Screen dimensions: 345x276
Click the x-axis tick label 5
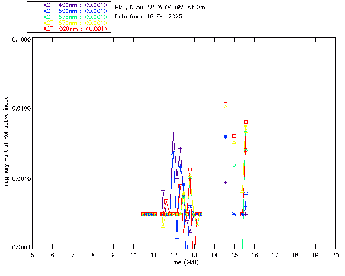(32, 255)
